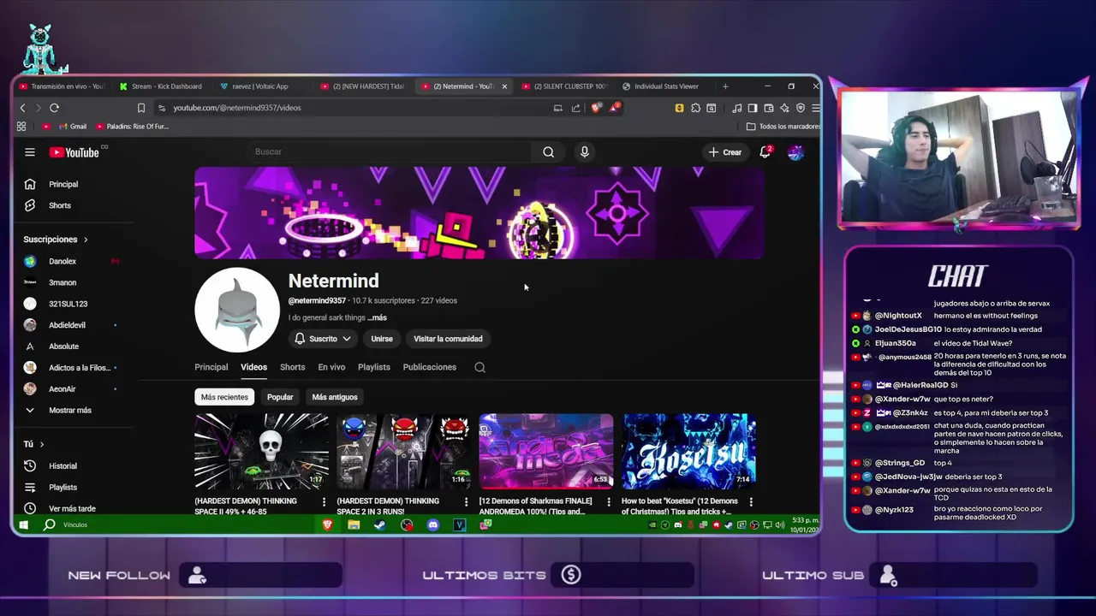Go to the YouTube logo home link
This screenshot has width=1096, height=616.
pyautogui.click(x=74, y=152)
